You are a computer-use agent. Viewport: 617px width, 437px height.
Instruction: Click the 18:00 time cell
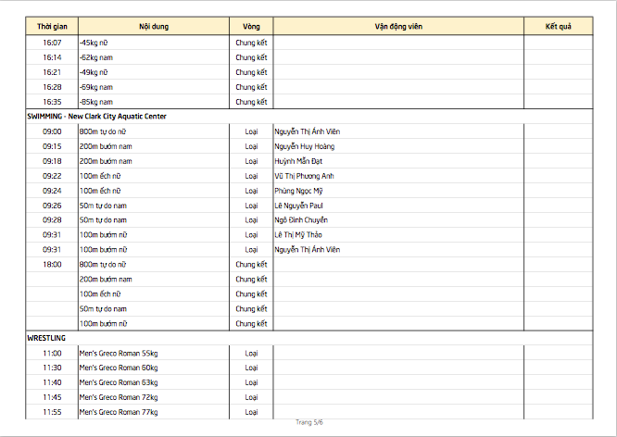pyautogui.click(x=52, y=265)
